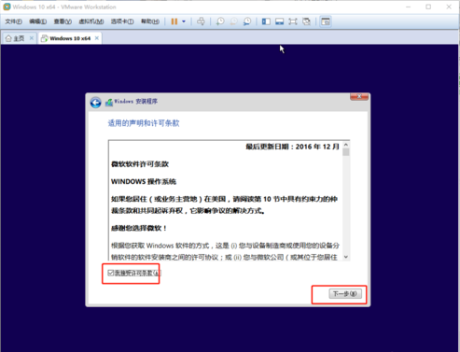Open the 查看 menu
The image size is (460, 352).
(x=63, y=21)
